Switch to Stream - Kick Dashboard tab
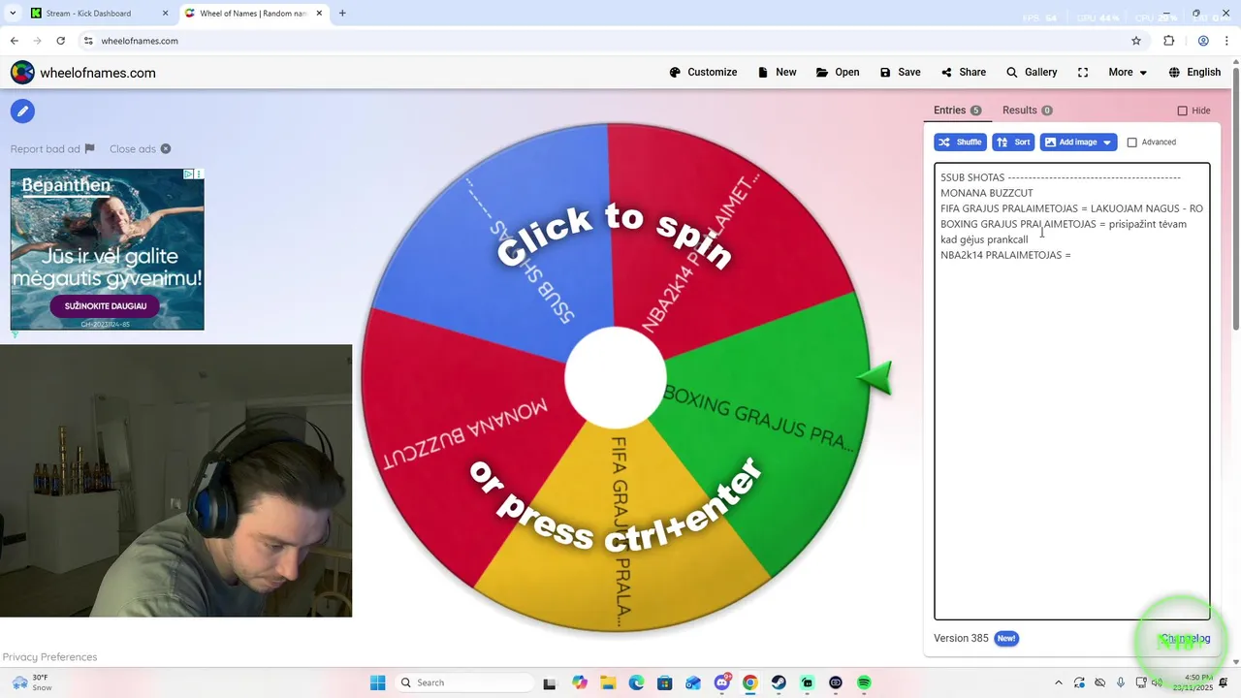The image size is (1241, 698). 97,14
